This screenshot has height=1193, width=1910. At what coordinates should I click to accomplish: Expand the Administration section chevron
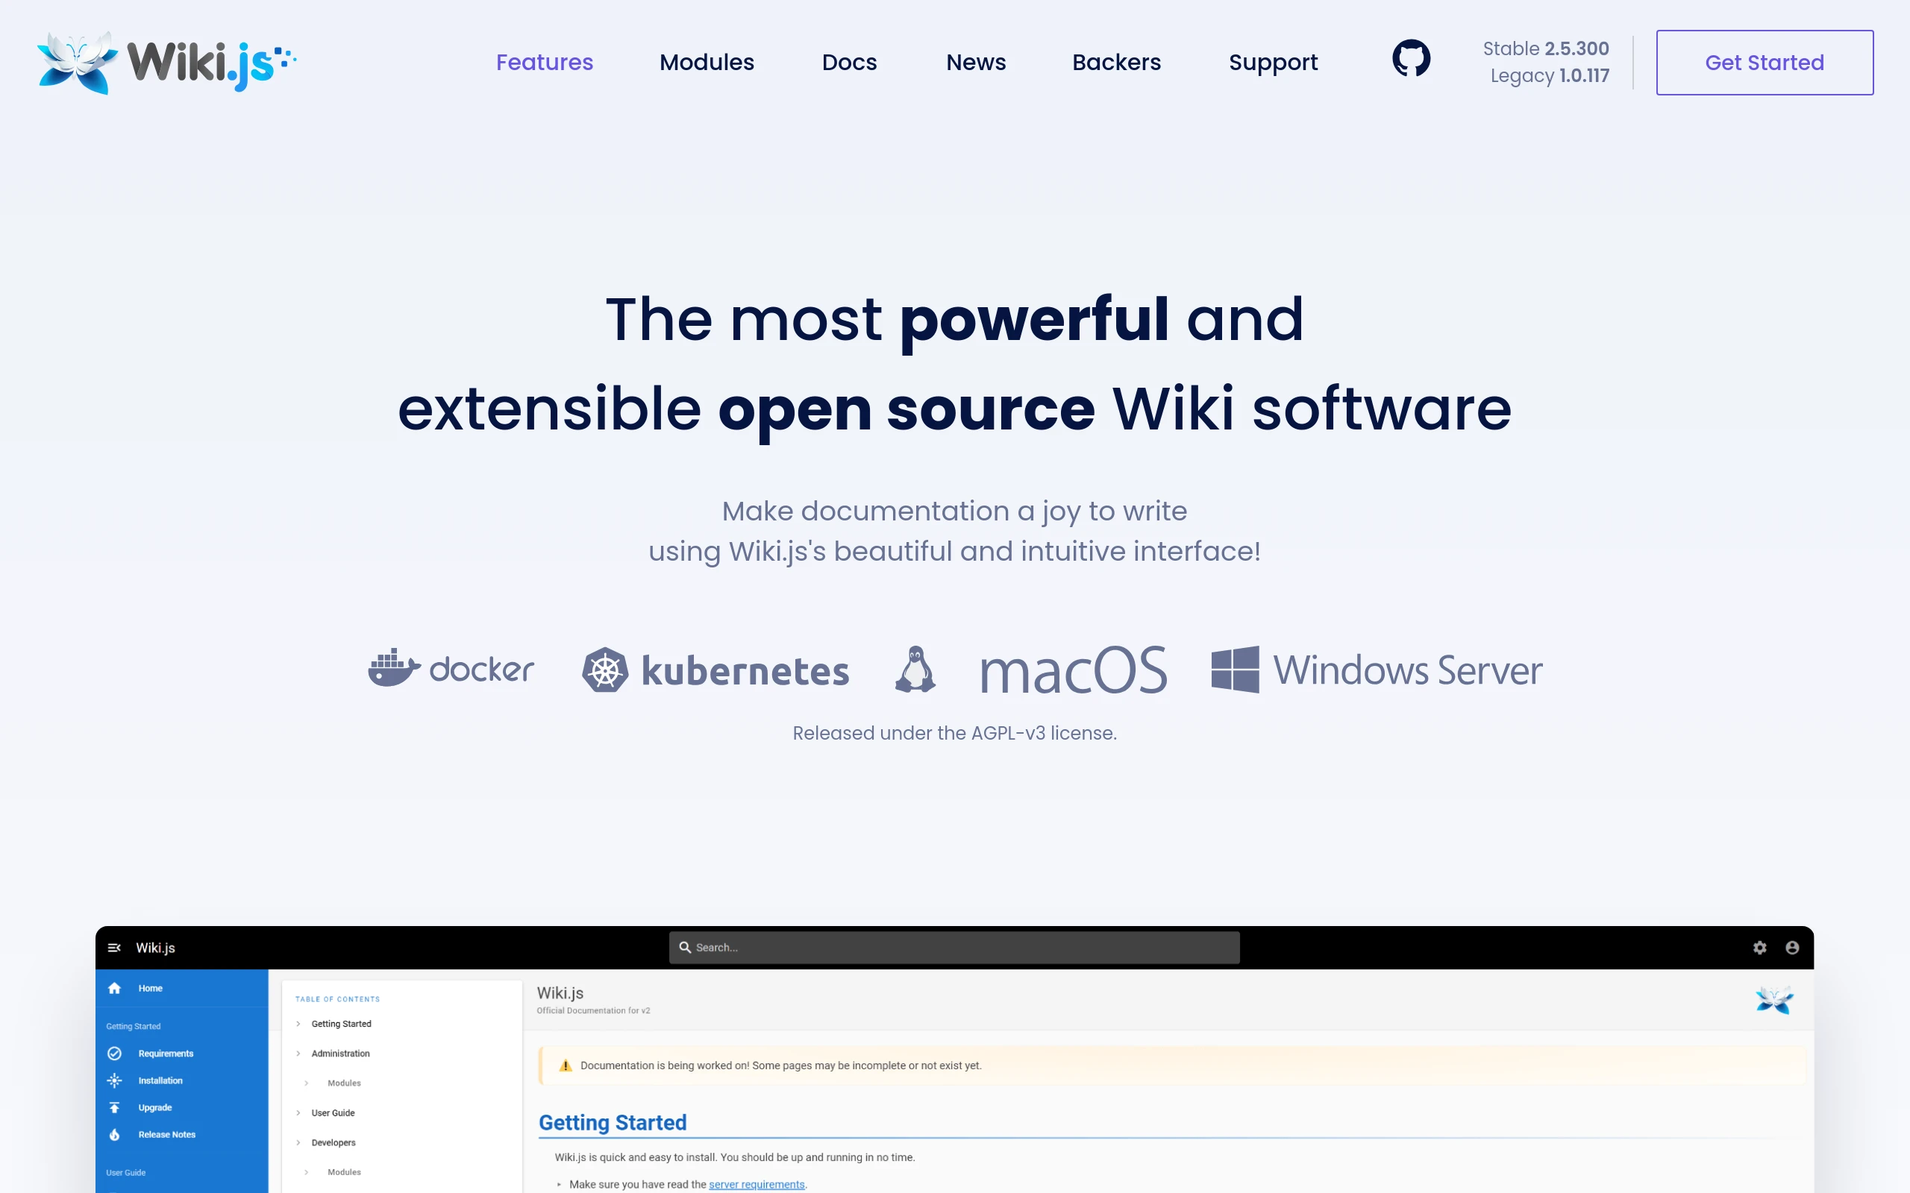(x=298, y=1053)
